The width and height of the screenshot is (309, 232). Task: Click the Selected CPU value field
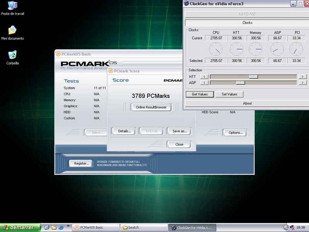[x=216, y=61]
